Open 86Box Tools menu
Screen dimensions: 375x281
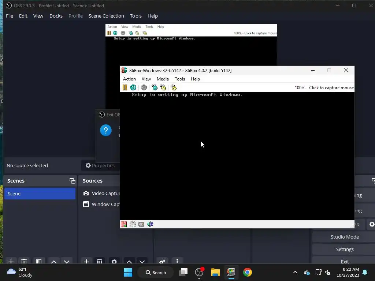click(x=179, y=79)
